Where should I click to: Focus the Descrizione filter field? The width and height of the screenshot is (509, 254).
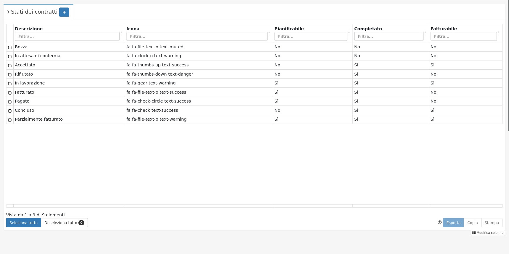point(67,36)
